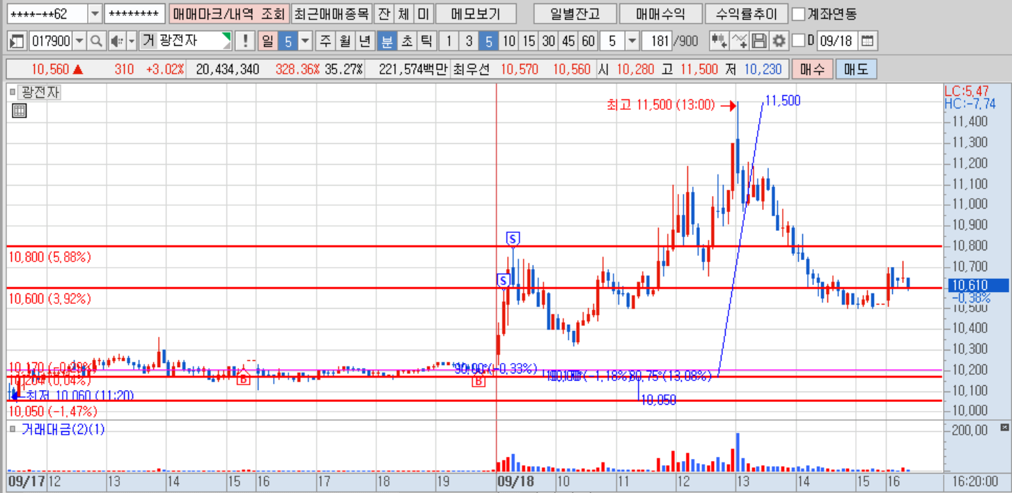Toggle the D checkbox before the date
Viewport: 1012px width, 493px height.
tap(798, 40)
